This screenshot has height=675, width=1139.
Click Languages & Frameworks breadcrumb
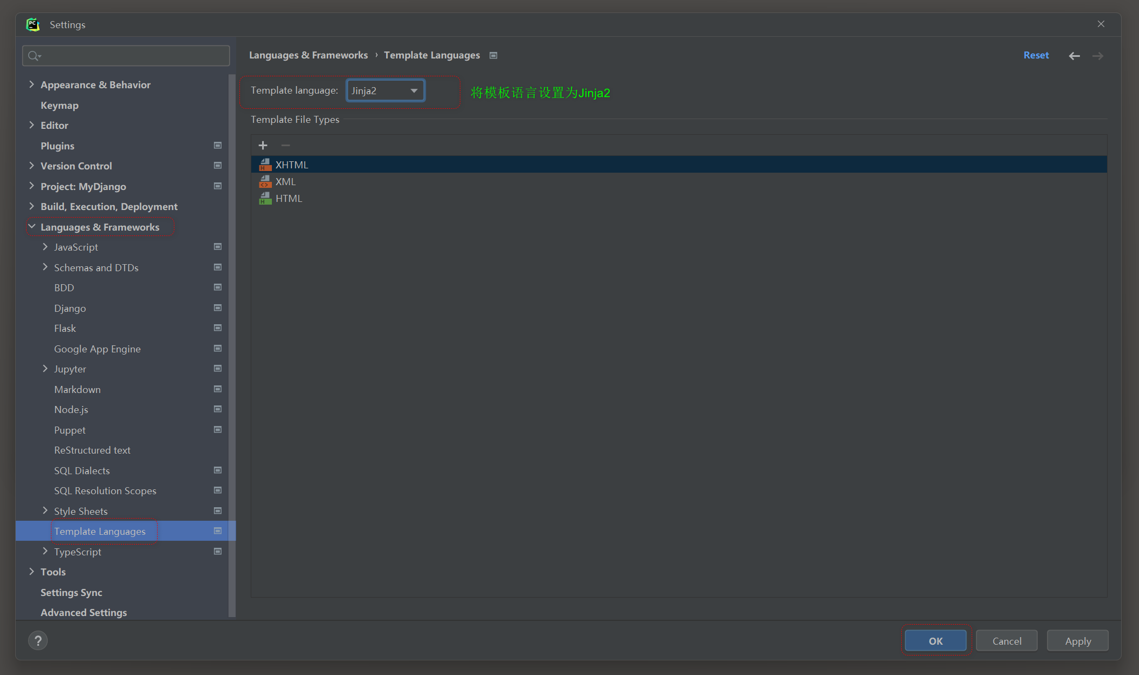[308, 55]
